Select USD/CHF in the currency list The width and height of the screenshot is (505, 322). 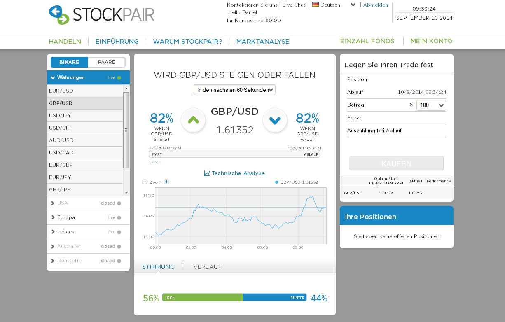click(x=85, y=128)
